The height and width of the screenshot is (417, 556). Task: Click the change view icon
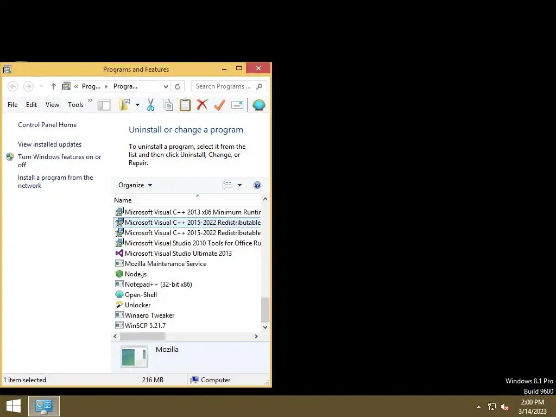[x=226, y=185]
